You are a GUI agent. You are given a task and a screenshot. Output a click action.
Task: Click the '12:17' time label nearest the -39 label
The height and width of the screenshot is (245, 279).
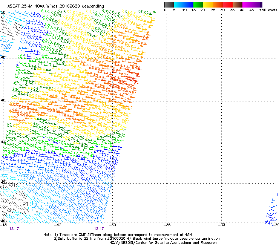(99, 229)
